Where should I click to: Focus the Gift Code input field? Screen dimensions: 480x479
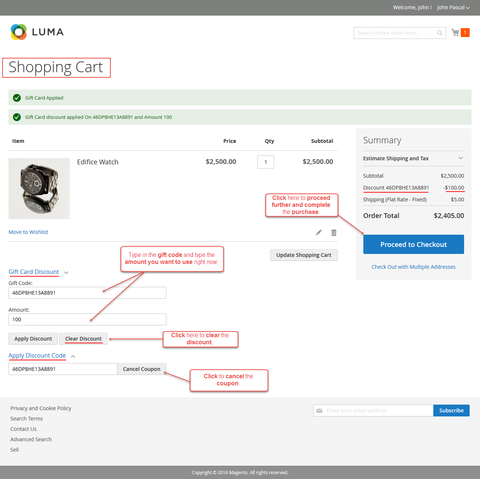pyautogui.click(x=87, y=293)
